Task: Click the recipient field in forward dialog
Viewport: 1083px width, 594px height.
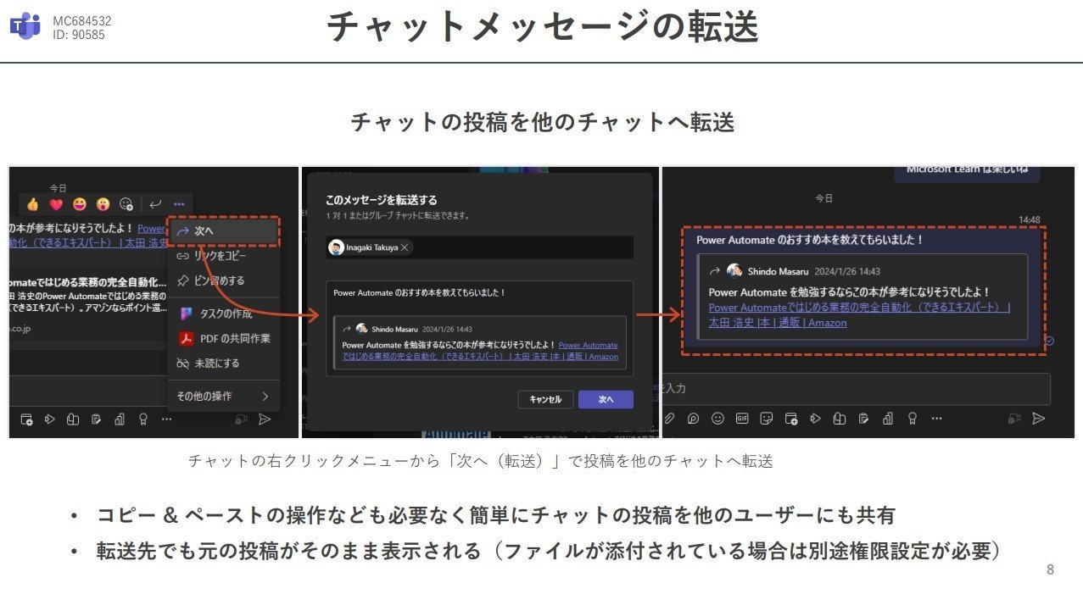Action: point(479,247)
